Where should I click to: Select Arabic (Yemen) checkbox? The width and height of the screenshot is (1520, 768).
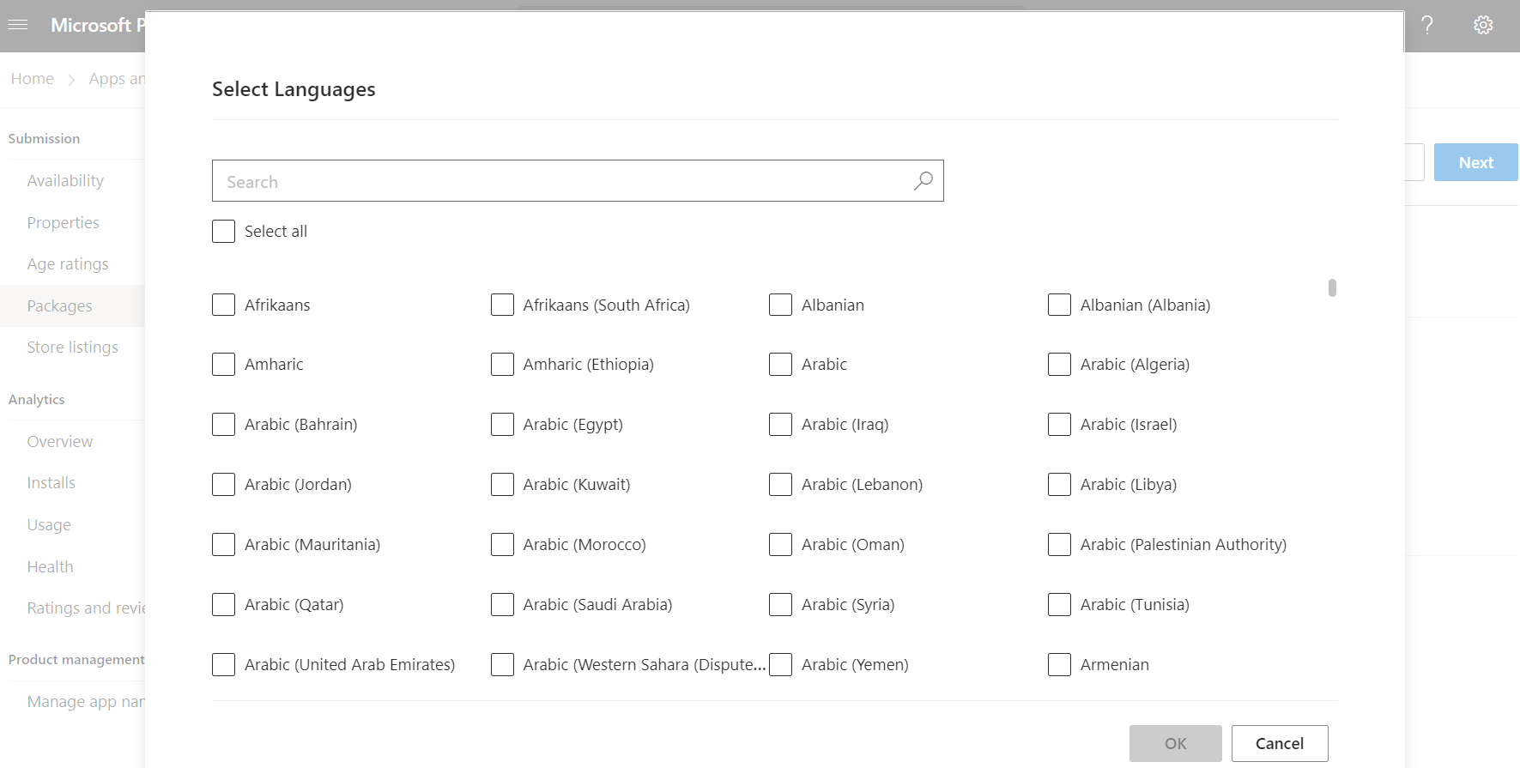(x=780, y=665)
